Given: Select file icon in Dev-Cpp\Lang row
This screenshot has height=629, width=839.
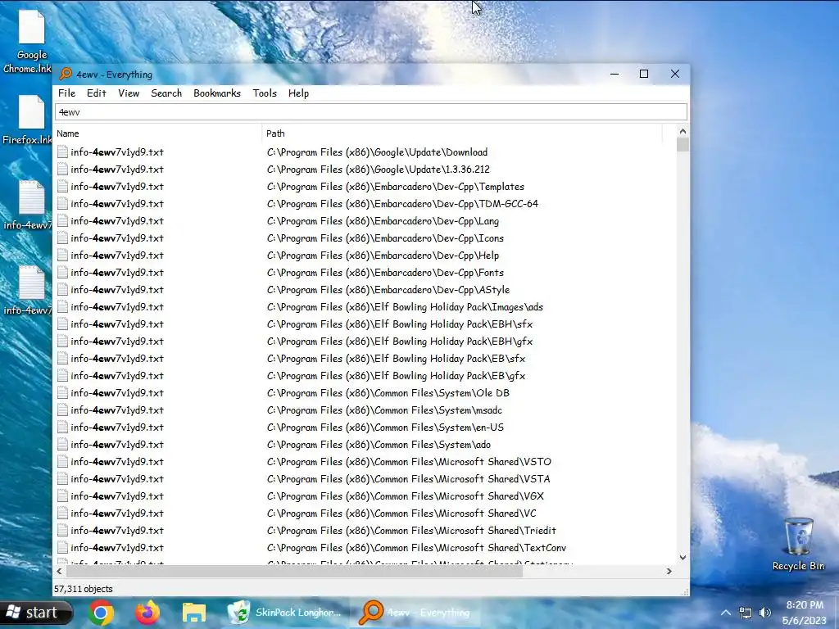Looking at the screenshot, I should click(x=62, y=220).
